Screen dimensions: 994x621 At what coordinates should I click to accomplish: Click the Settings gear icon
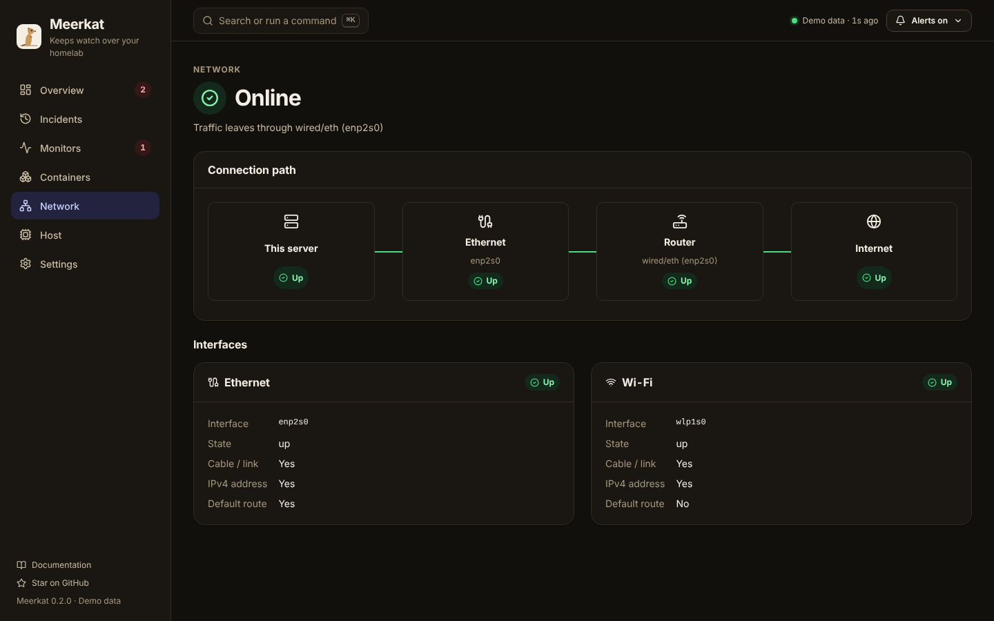click(x=26, y=264)
